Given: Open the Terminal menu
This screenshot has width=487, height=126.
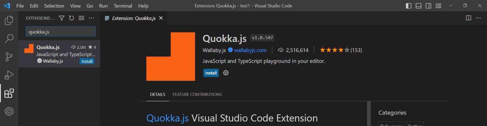Looking at the screenshot, I should tap(123, 6).
